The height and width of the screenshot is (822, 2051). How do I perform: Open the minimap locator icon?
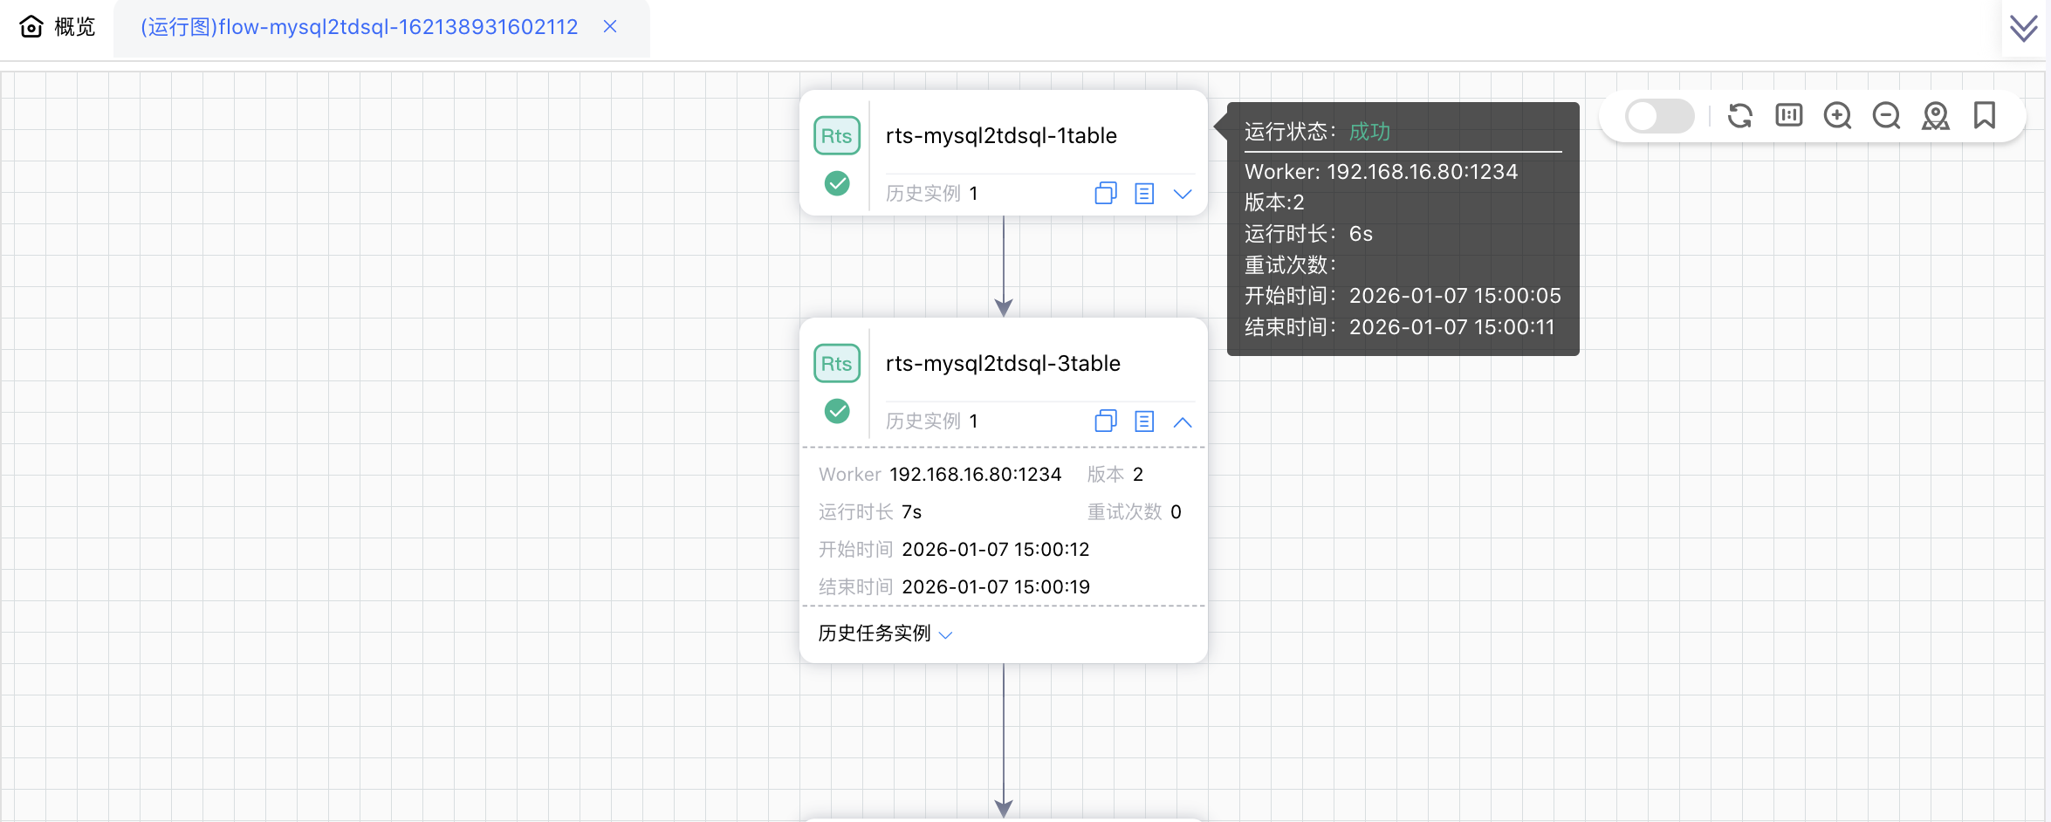(x=1936, y=115)
